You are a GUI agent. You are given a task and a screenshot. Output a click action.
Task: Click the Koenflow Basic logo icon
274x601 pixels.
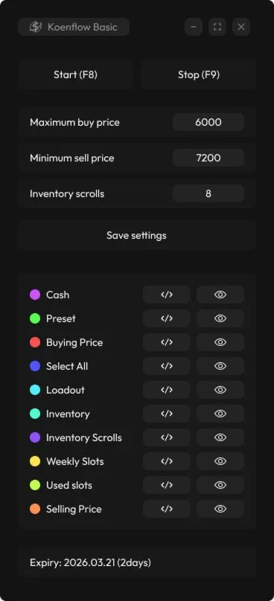(x=36, y=27)
